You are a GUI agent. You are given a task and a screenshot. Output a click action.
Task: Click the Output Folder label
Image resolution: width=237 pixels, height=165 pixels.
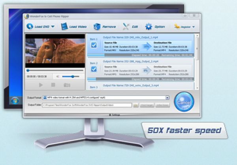pos(35,105)
